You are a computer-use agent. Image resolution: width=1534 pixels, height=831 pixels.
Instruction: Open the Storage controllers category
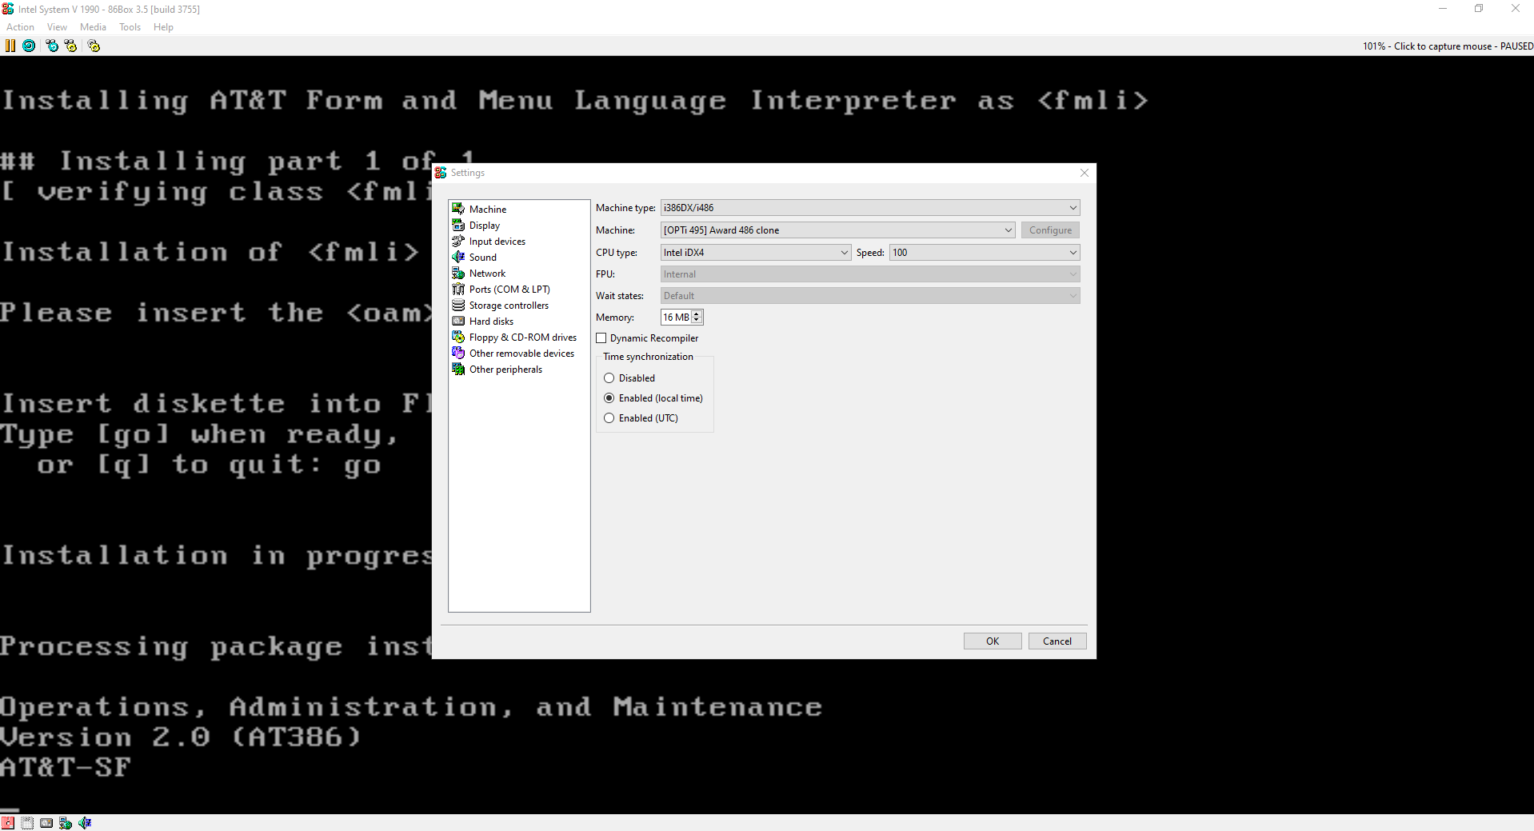pyautogui.click(x=509, y=306)
